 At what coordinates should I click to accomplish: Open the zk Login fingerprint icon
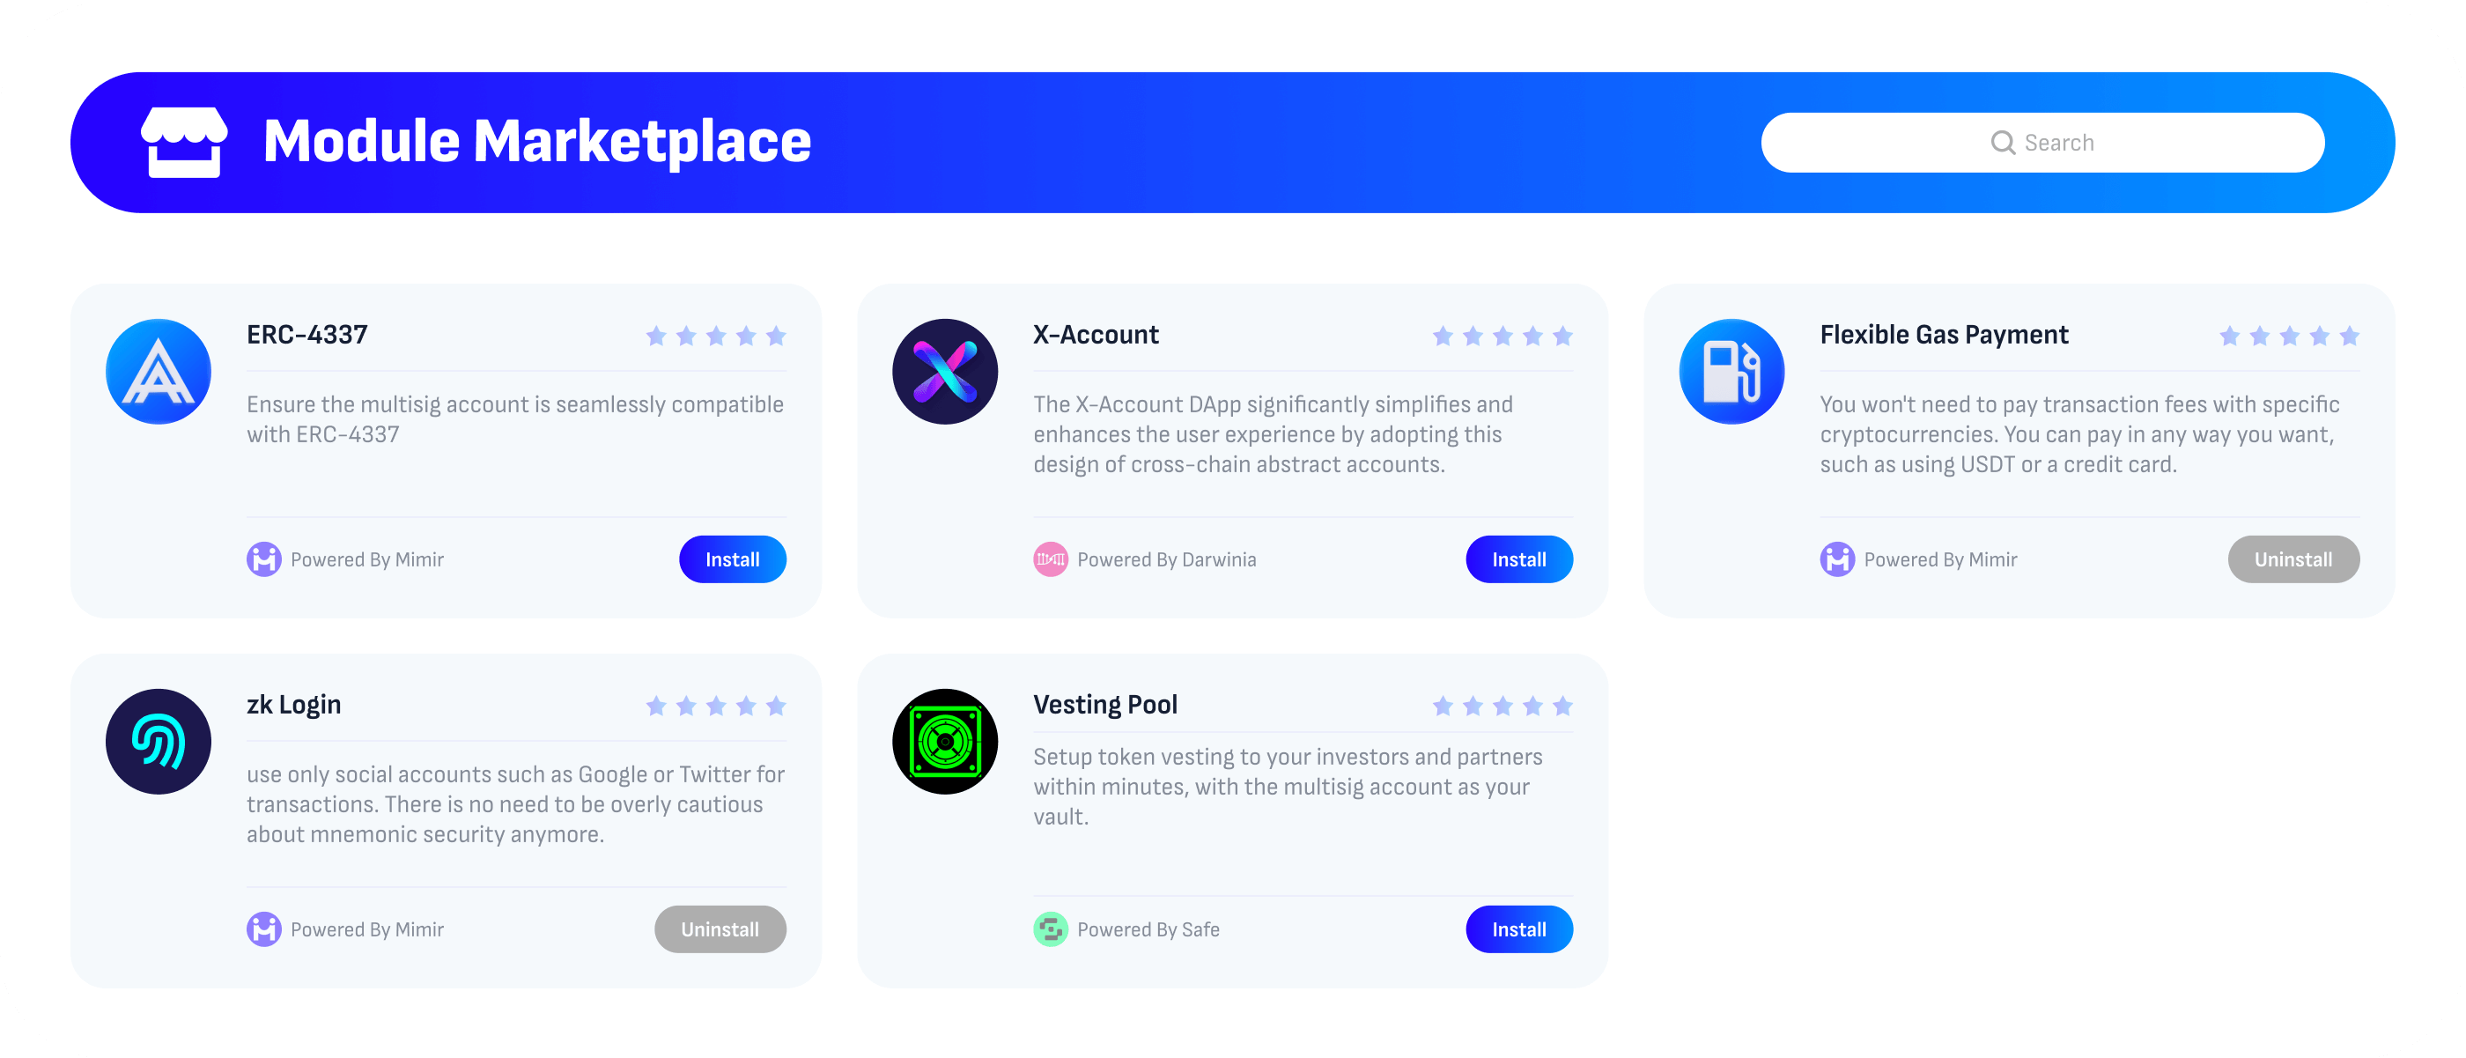(x=158, y=741)
